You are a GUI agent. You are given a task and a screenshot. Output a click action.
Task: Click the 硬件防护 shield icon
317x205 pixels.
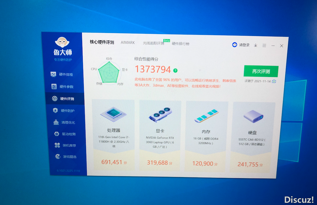tap(55, 110)
